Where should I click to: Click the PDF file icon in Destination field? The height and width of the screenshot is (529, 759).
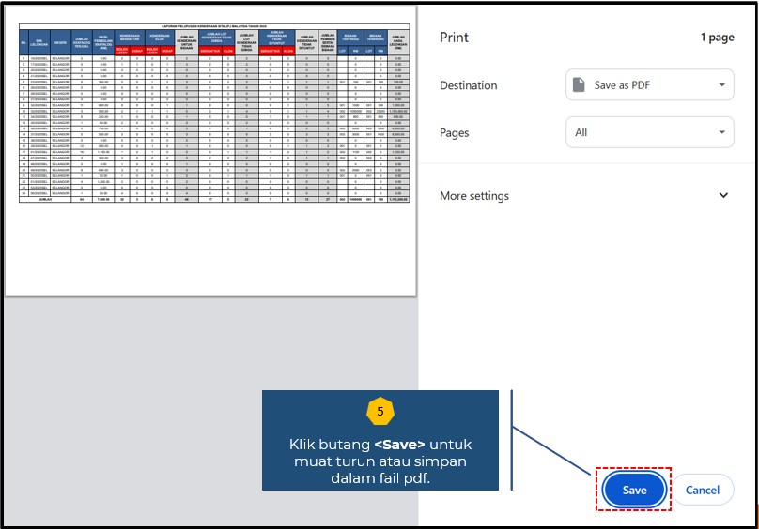(581, 85)
